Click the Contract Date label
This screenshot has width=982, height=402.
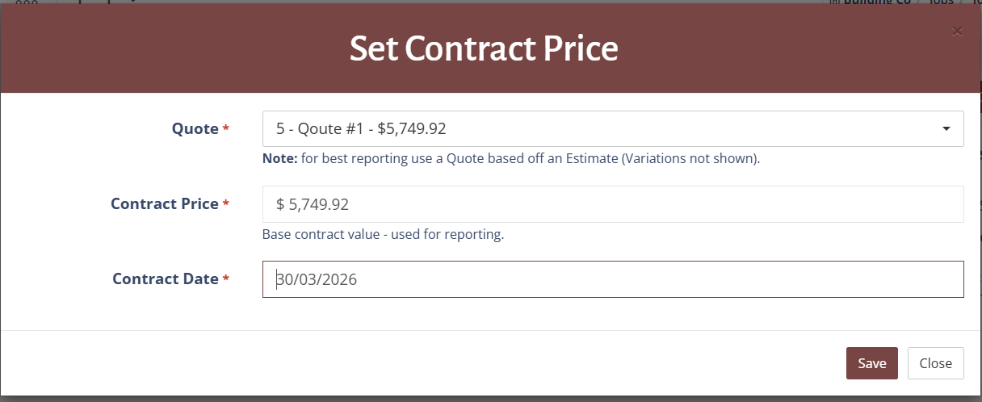click(165, 279)
